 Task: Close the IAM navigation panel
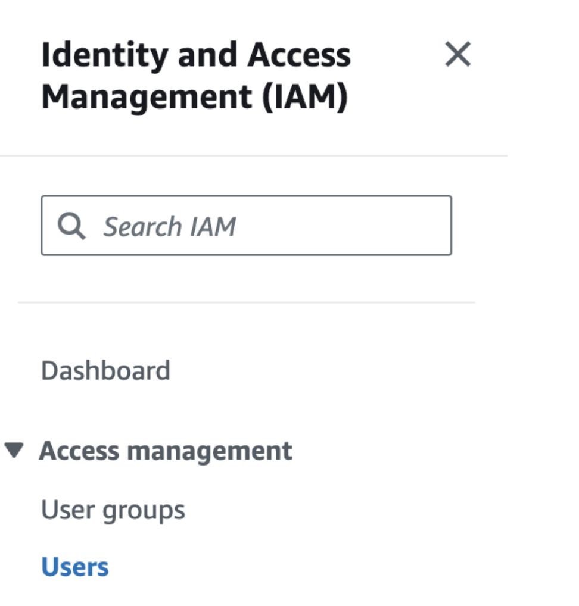[457, 54]
